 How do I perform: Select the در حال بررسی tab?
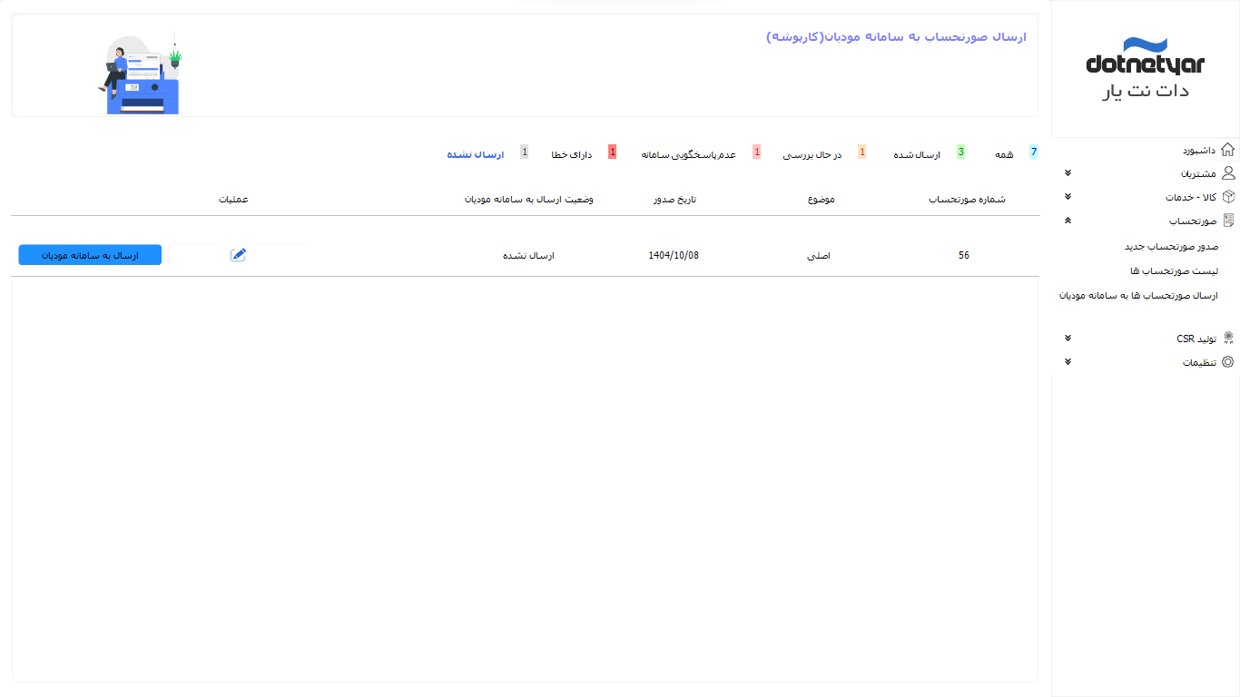click(x=812, y=155)
